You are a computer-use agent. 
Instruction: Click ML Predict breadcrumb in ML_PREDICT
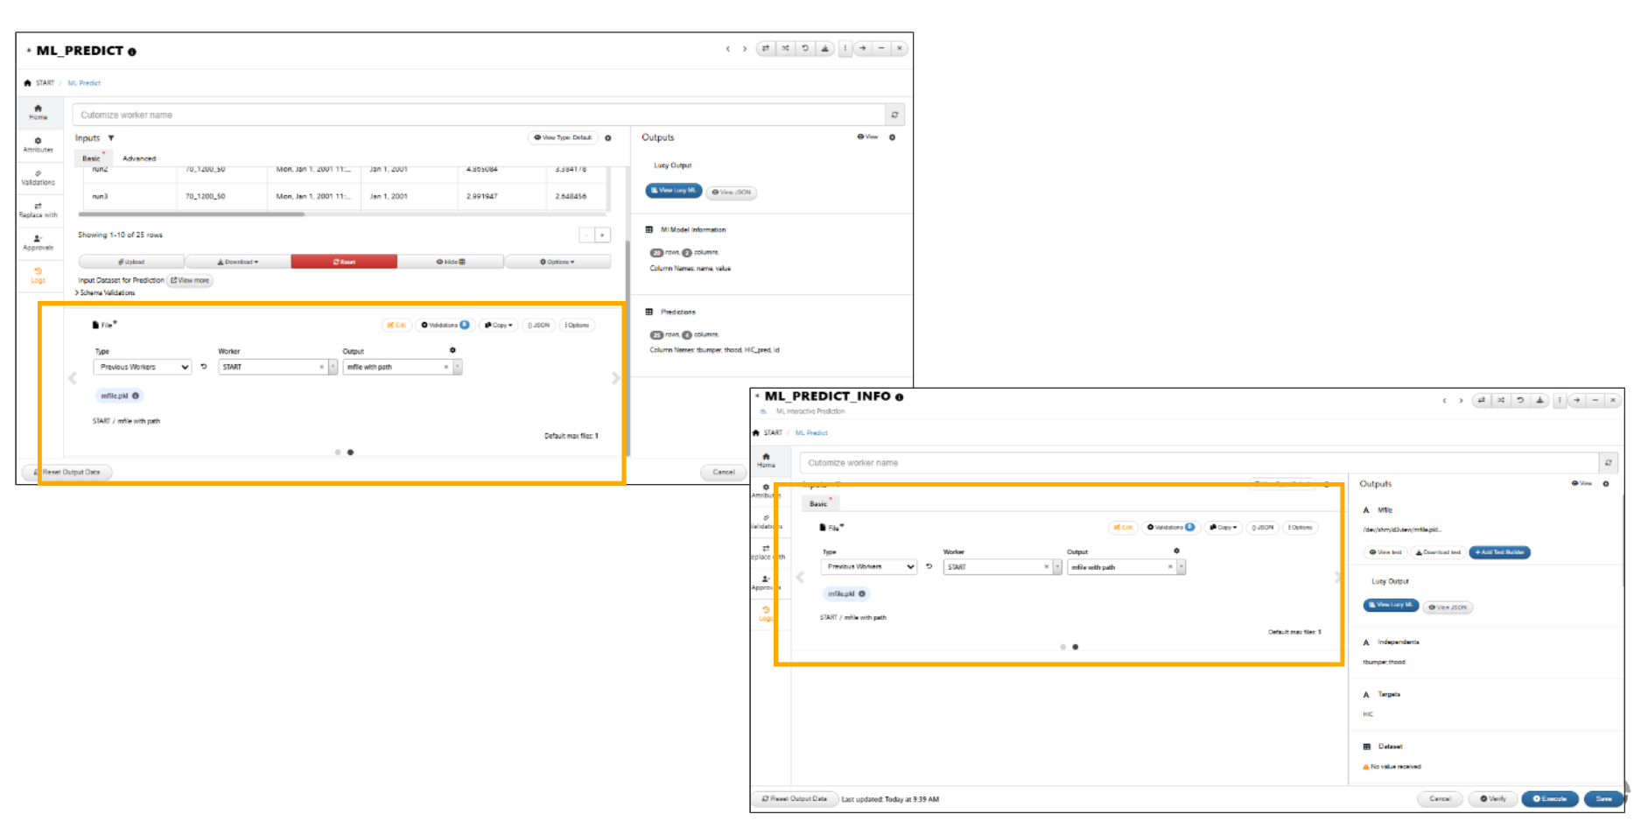[84, 83]
